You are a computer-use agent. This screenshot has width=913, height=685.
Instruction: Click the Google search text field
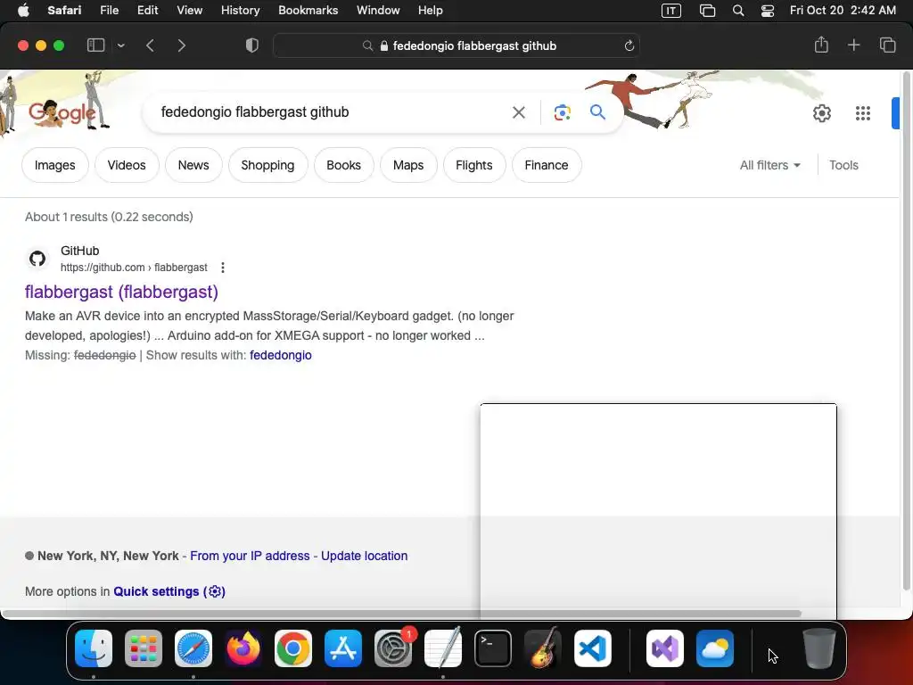[329, 112]
